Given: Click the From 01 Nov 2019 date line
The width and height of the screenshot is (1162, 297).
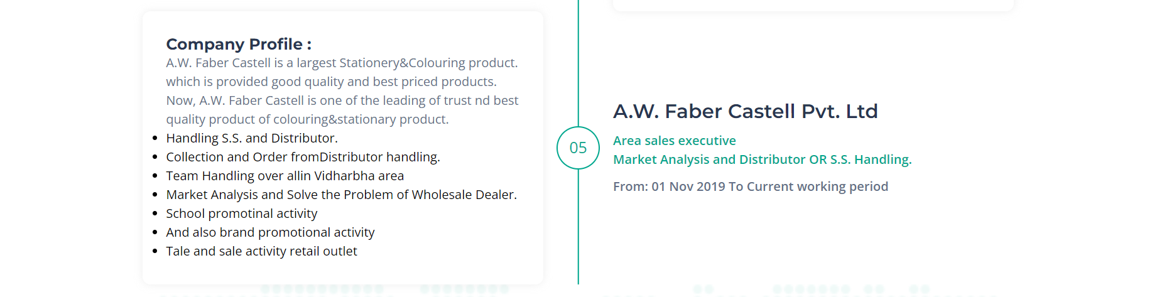Looking at the screenshot, I should click(x=750, y=186).
